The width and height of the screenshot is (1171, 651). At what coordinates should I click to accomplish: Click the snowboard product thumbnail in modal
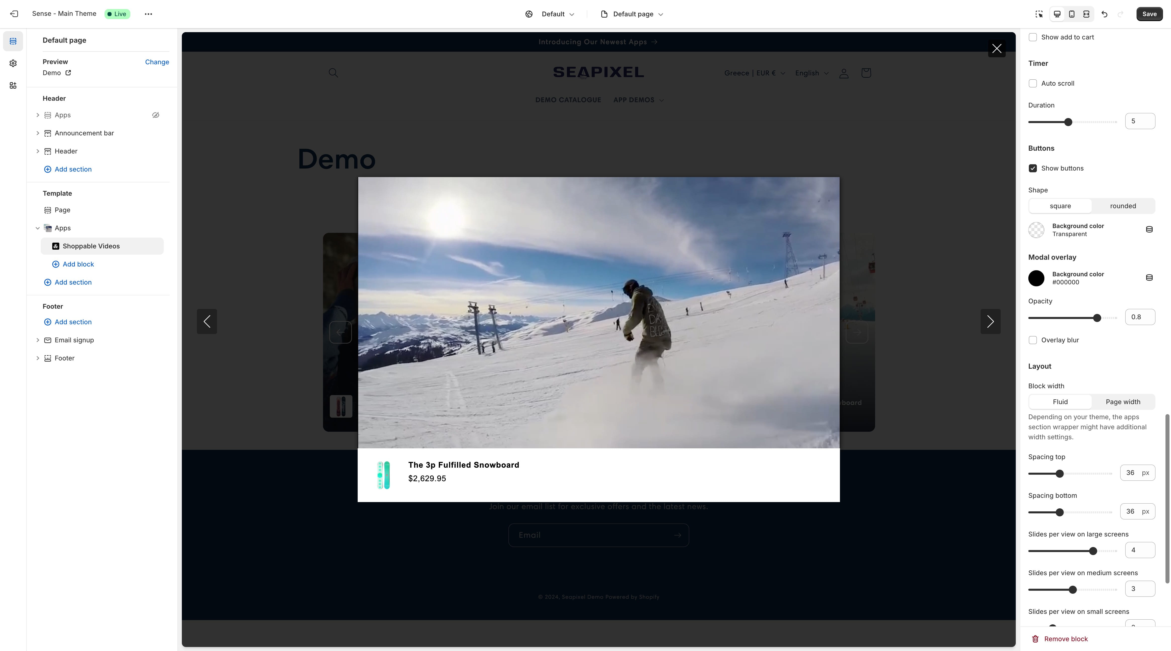click(383, 475)
